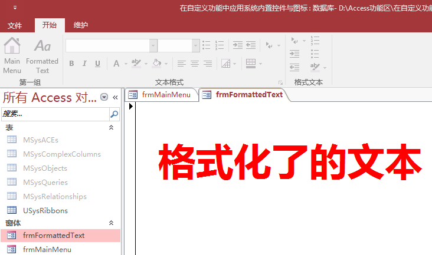Open text direction dropdown in 格式文本 group

[304, 41]
